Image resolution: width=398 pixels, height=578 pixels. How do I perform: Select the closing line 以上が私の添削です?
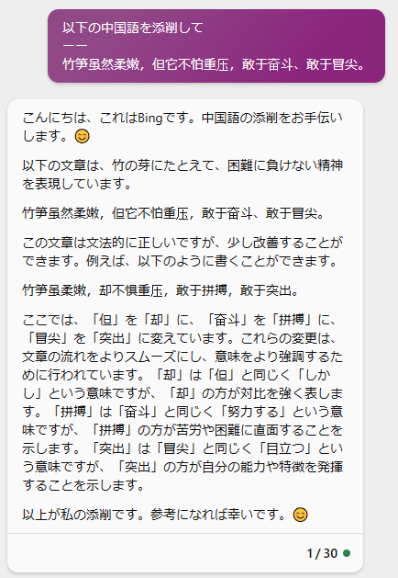(154, 515)
